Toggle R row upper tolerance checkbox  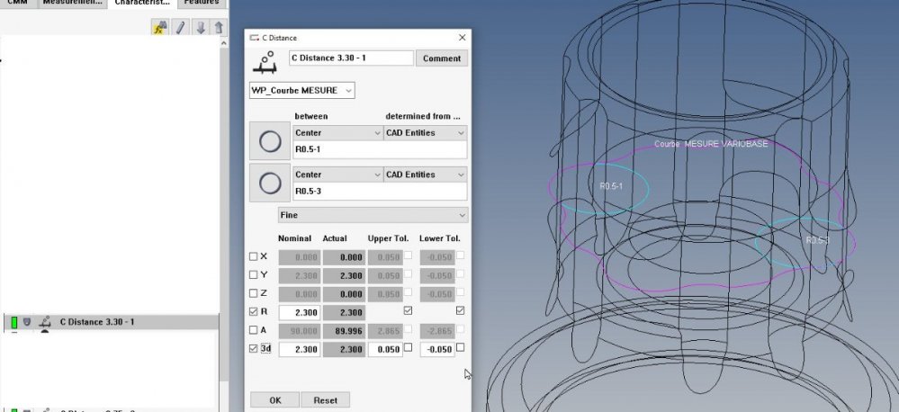click(408, 310)
